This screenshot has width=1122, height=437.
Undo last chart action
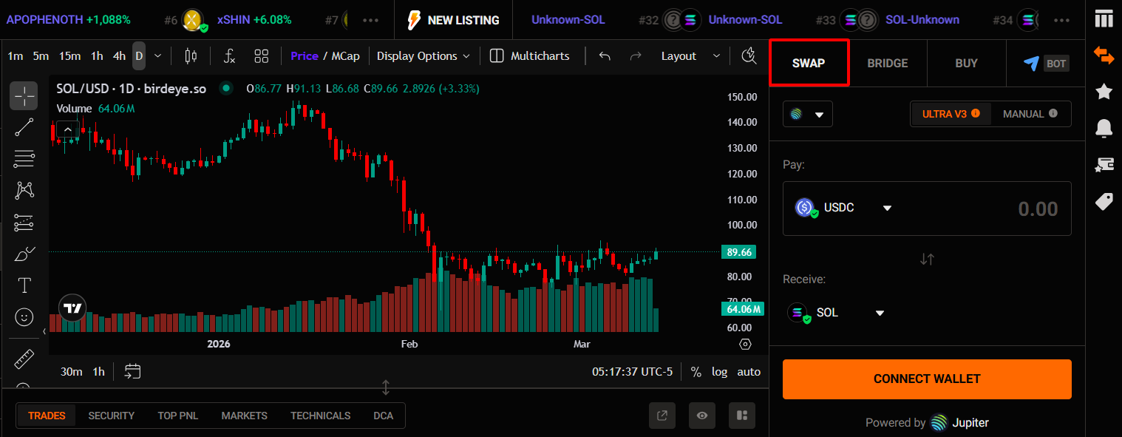605,56
